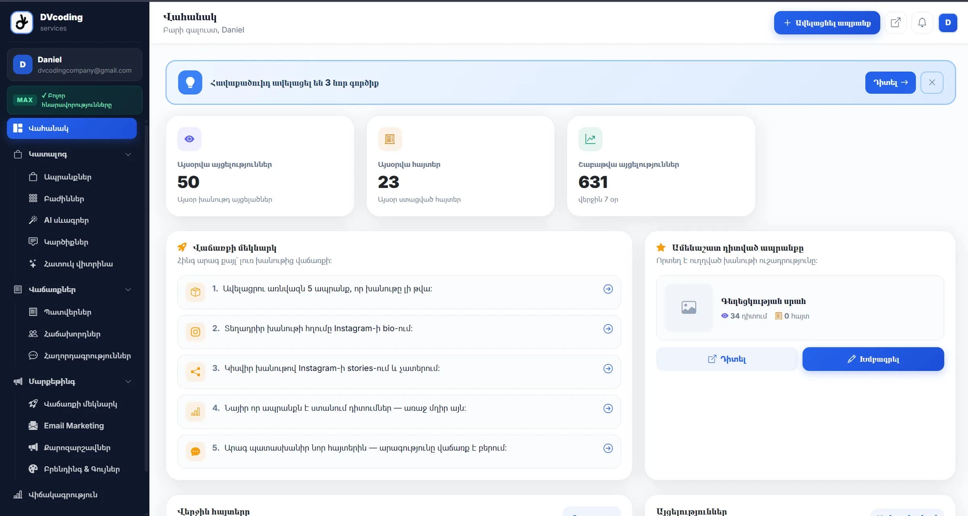The image size is (968, 516).
Task: Click the trend chart icon on 631 card
Action: 590,139
